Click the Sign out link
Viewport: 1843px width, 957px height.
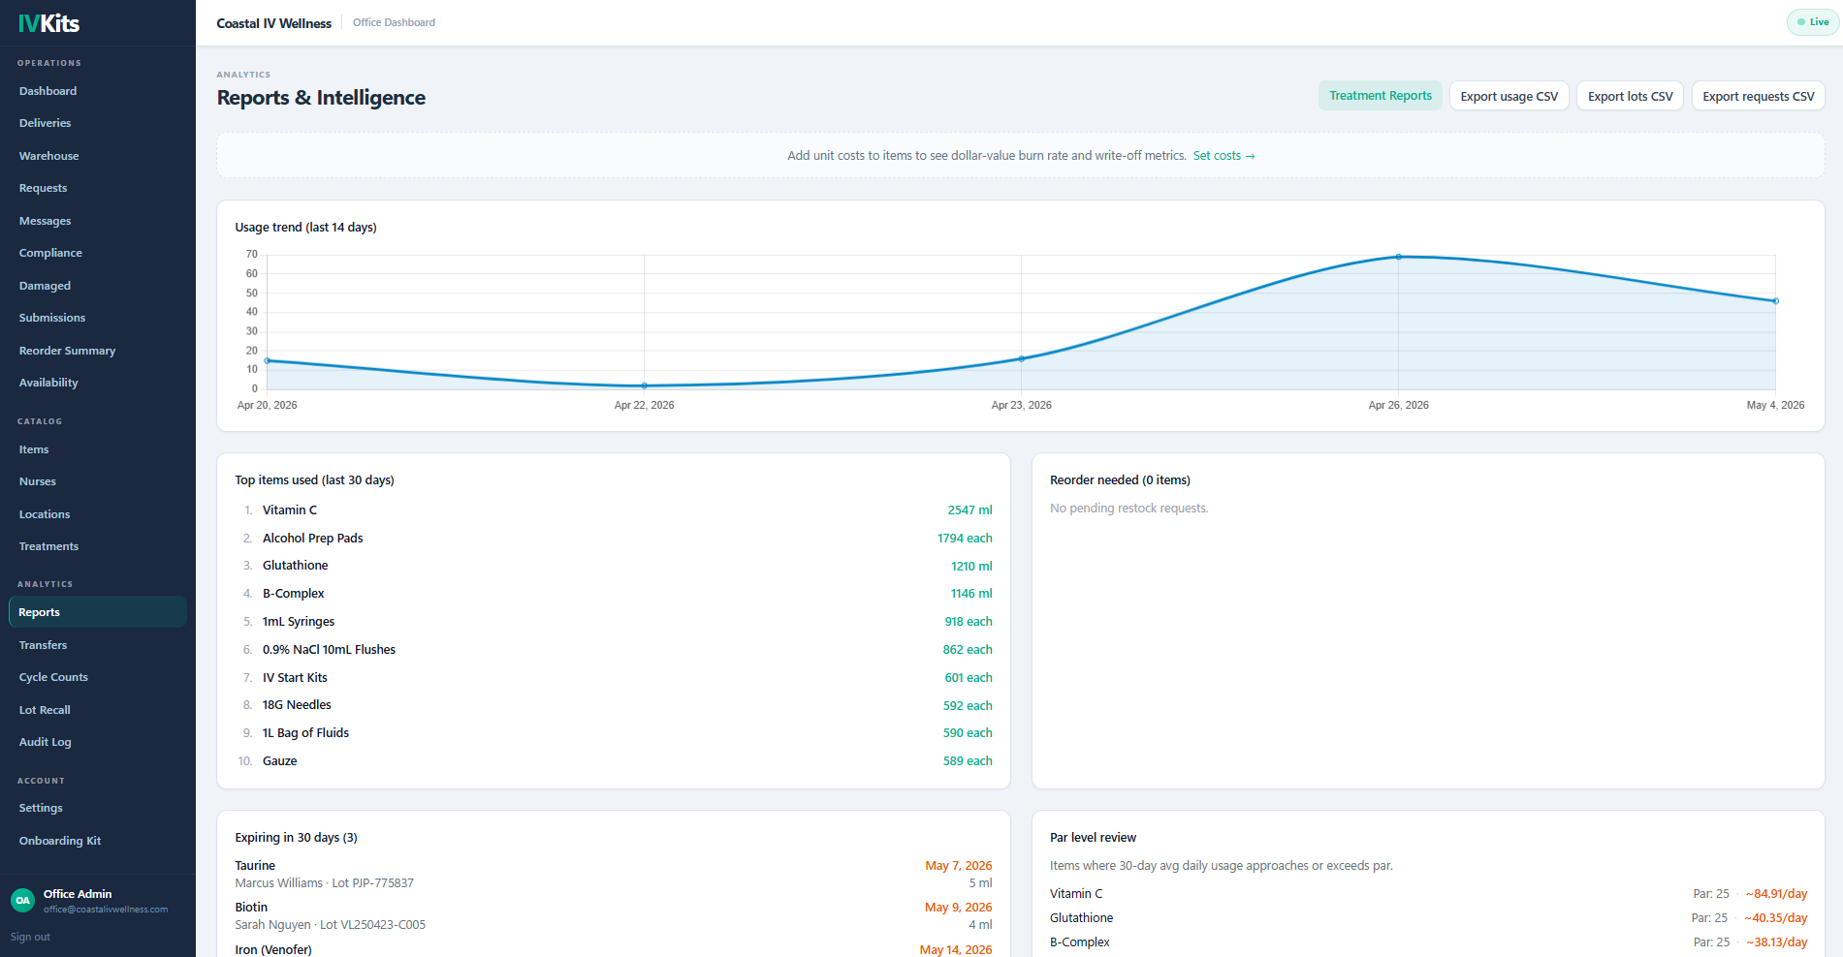tap(30, 937)
